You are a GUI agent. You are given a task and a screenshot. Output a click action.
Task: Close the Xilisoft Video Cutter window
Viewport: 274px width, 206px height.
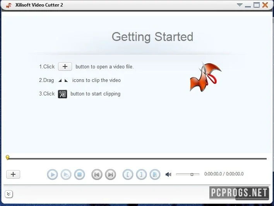click(x=265, y=5)
